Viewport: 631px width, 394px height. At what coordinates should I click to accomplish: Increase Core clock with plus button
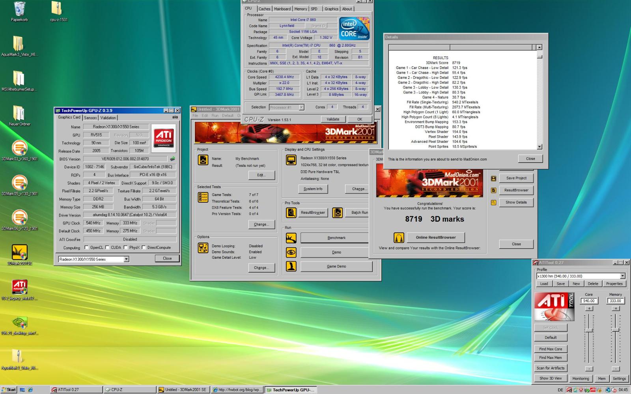pos(589,308)
